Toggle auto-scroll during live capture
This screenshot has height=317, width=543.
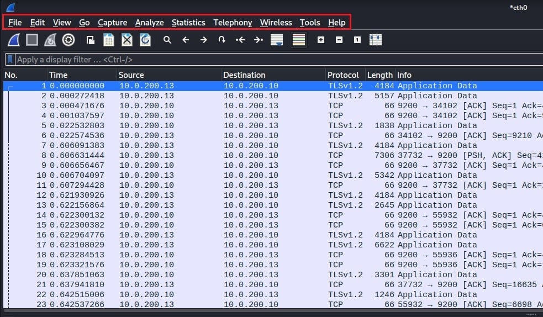pyautogui.click(x=277, y=40)
